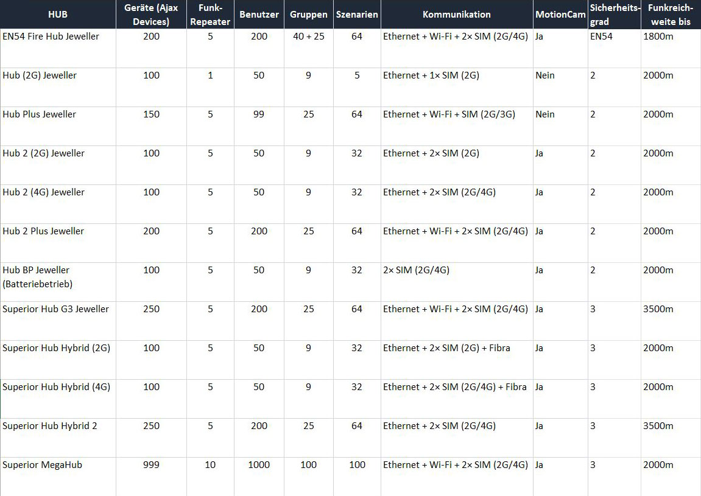Select the Nein value in the Hub (2G) row
Screen dimensions: 701x496
(544, 75)
